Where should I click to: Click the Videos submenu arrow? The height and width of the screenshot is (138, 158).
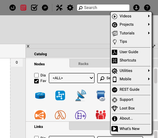(149, 16)
